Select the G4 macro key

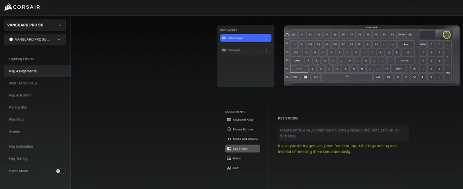click(x=287, y=69)
